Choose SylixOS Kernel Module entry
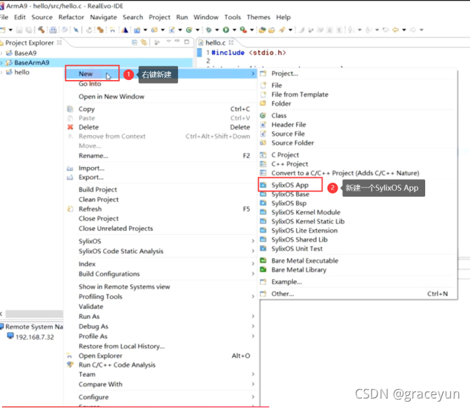The image size is (470, 408). click(x=359, y=212)
